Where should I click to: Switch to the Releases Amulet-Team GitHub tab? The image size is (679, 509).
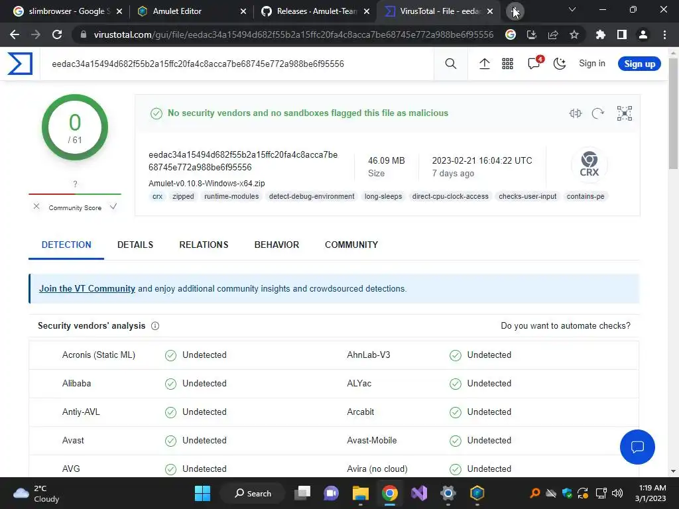pyautogui.click(x=315, y=11)
